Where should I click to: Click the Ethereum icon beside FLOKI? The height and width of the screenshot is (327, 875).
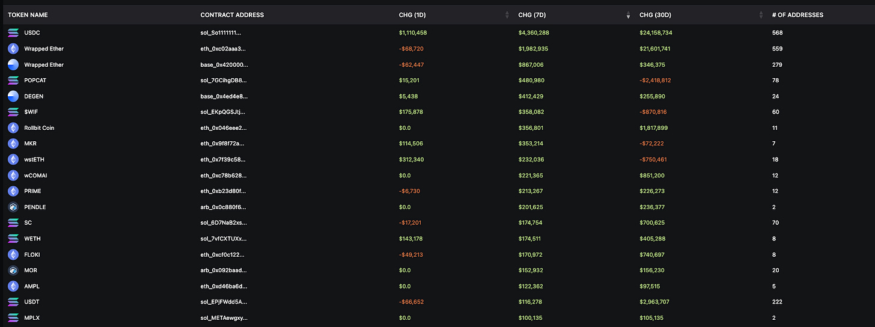pyautogui.click(x=13, y=254)
